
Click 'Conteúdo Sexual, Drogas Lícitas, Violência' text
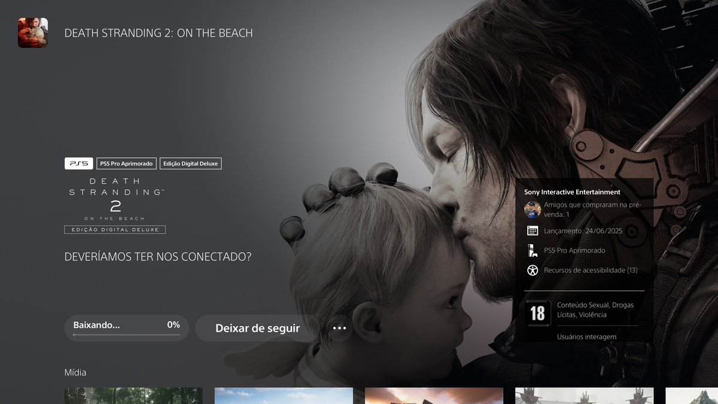(x=595, y=310)
